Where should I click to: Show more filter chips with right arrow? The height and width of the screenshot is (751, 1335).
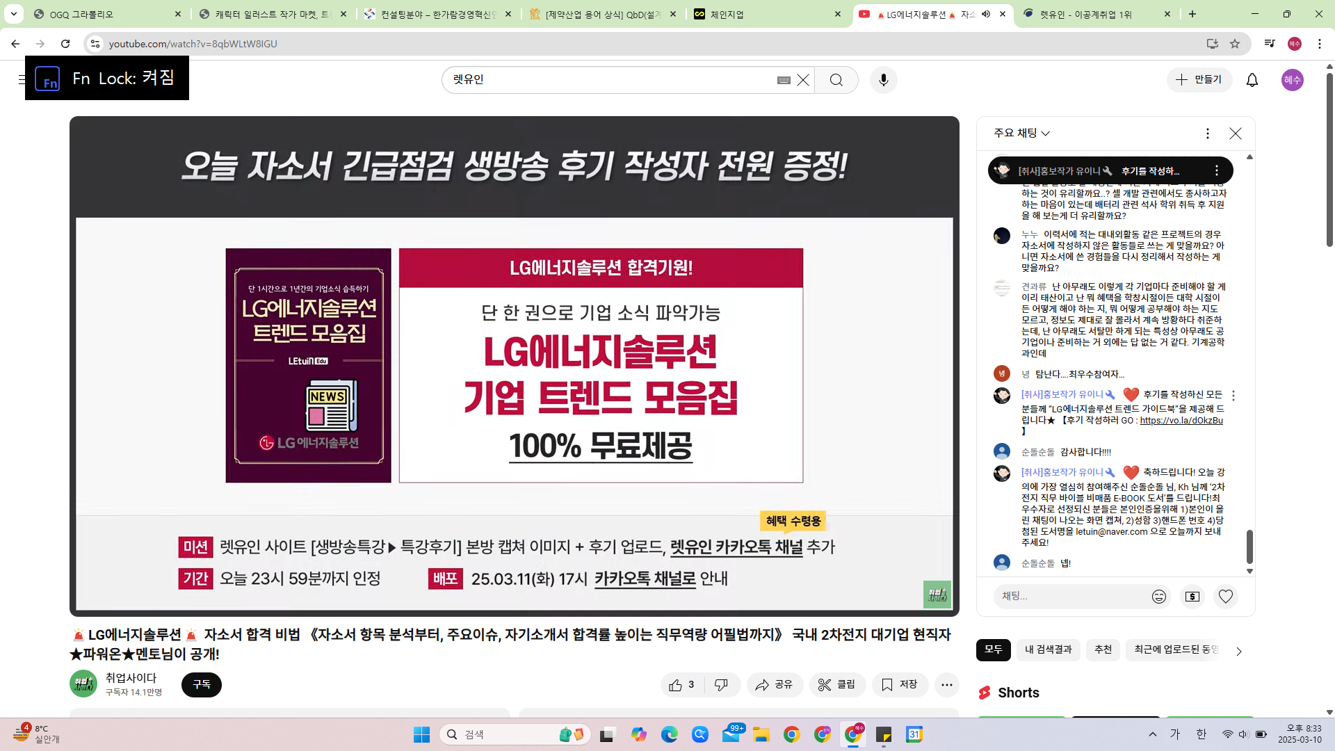(1238, 651)
